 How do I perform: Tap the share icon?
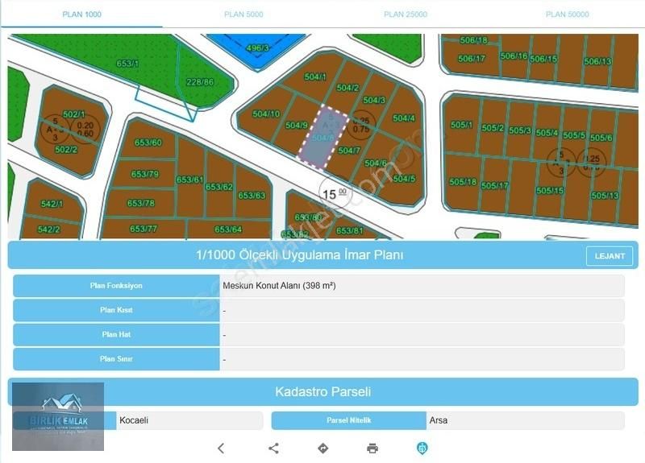pyautogui.click(x=273, y=449)
